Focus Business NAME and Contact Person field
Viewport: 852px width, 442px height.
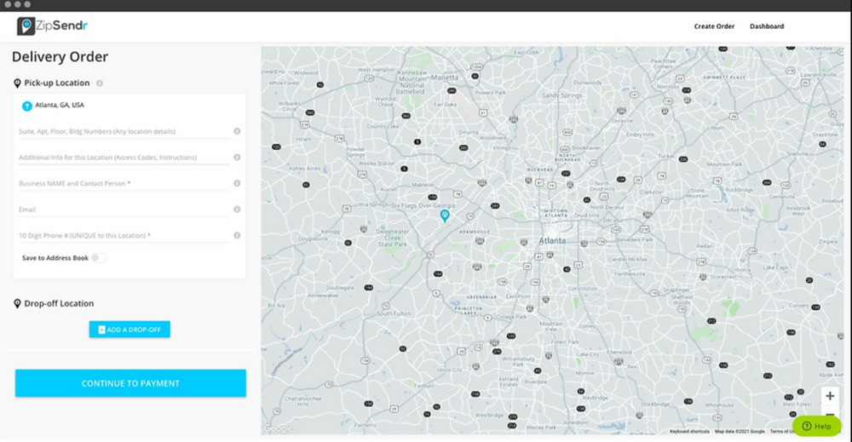click(x=124, y=184)
